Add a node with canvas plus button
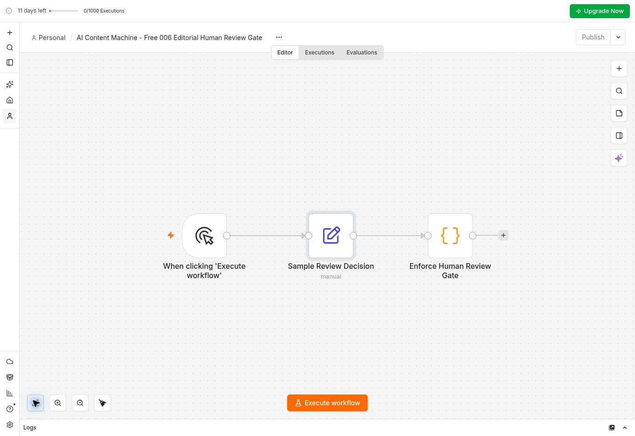Viewport: 635px width, 436px height. [x=619, y=68]
